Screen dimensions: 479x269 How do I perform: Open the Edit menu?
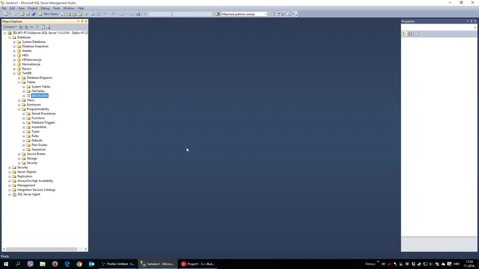click(x=12, y=8)
